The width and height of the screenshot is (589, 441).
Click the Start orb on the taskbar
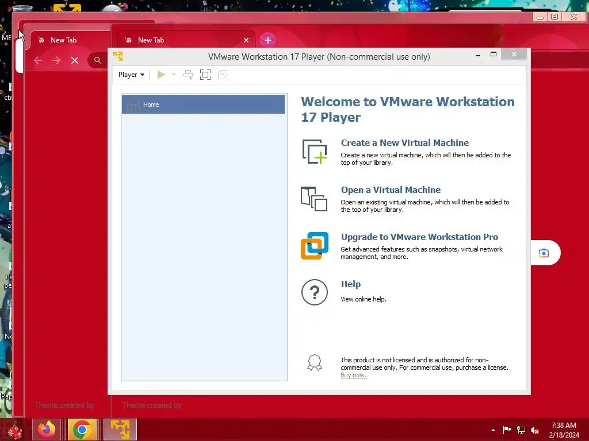click(x=14, y=430)
